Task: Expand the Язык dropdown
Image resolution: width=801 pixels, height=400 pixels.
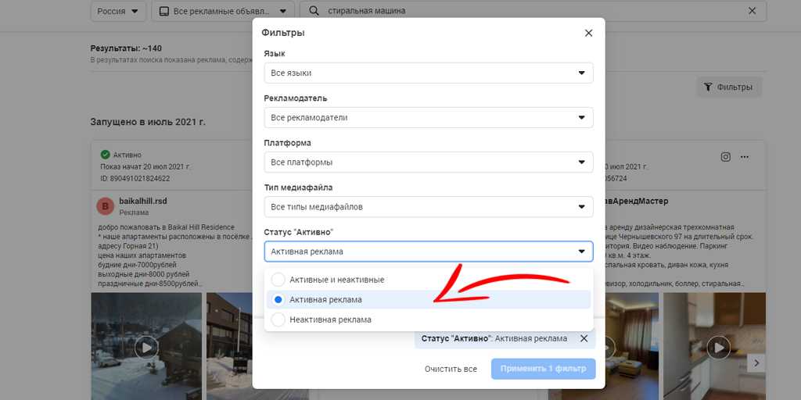Action: click(428, 73)
